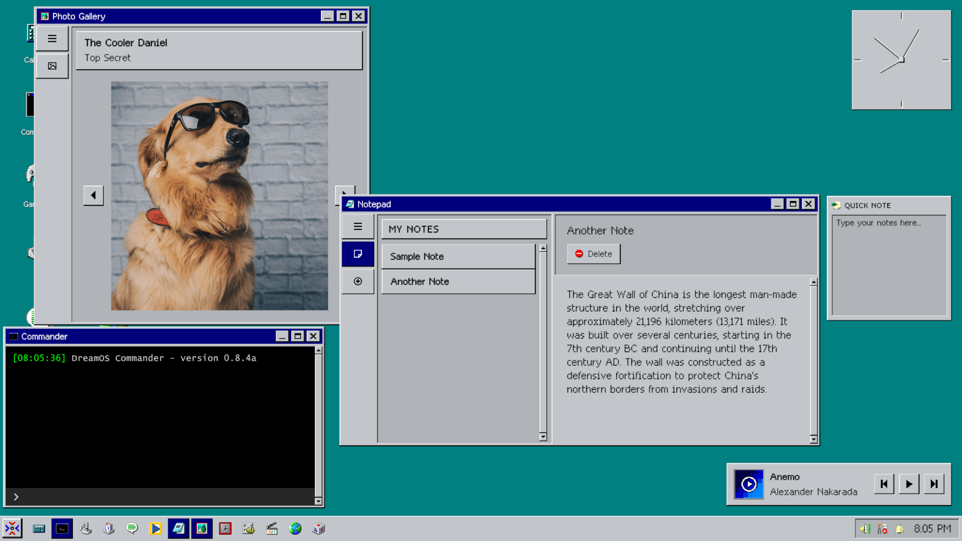Select Sample Note in the MY NOTES list
Screen dimensions: 962x541
(x=458, y=256)
